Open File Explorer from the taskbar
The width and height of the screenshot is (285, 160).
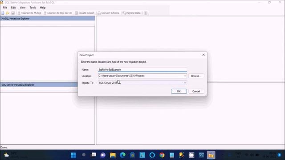(113, 155)
